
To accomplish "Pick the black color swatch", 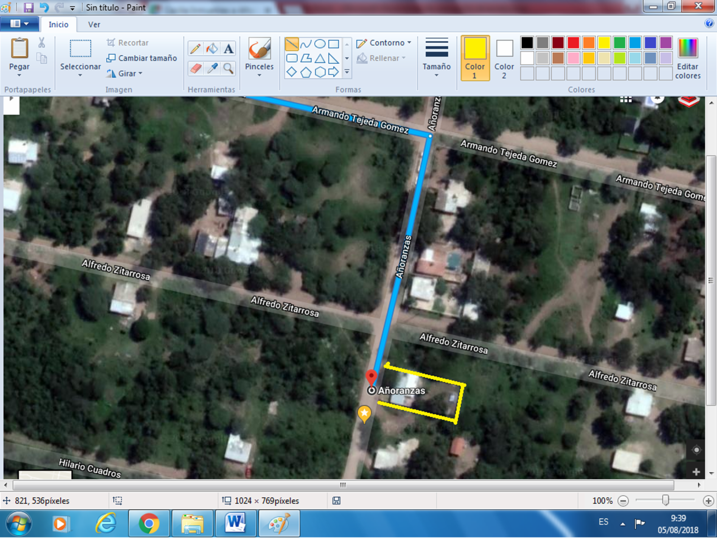I will point(527,43).
